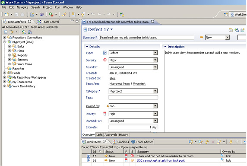Expand the Repository Connections node

click(x=5, y=38)
